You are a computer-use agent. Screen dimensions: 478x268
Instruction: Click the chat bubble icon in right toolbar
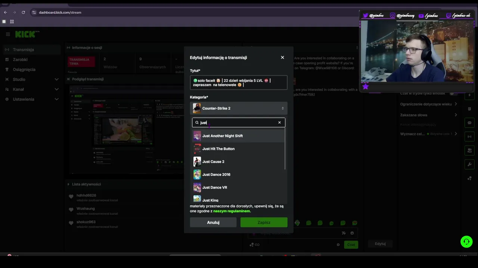[x=469, y=123]
